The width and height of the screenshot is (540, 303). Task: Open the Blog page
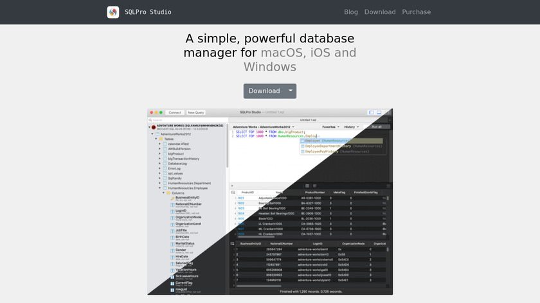point(351,12)
